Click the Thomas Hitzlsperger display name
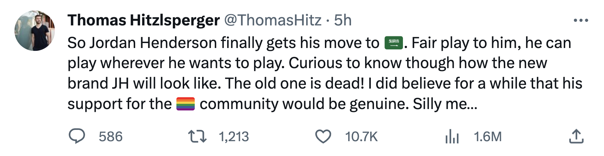 tap(144, 20)
